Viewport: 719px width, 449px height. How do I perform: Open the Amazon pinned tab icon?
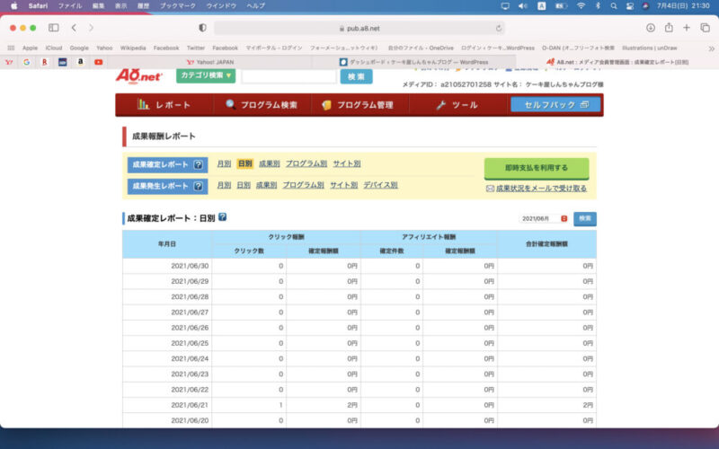80,62
